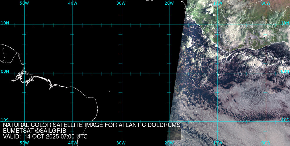Click the small isolated island dot off Brazil
290x146 pixels.
[109, 92]
